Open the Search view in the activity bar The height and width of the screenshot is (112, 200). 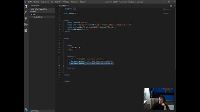pyautogui.click(x=26, y=12)
